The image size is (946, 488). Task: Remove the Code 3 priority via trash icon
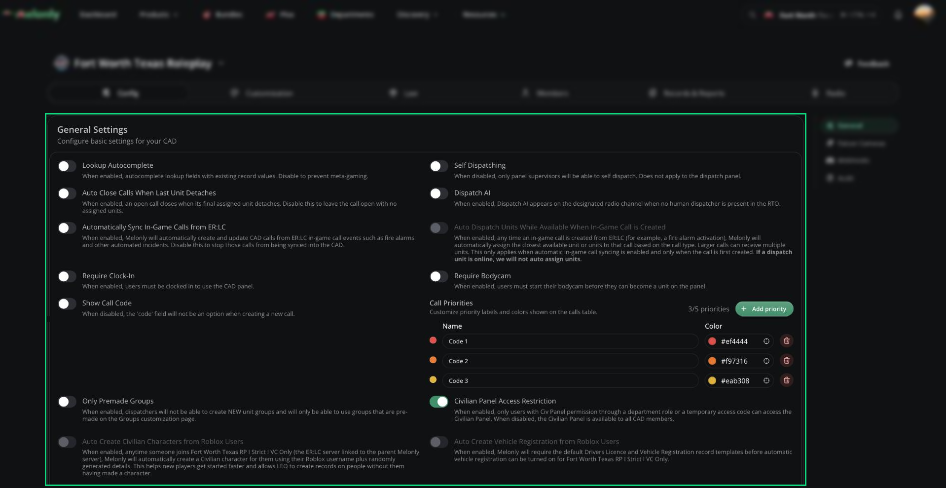tap(787, 380)
